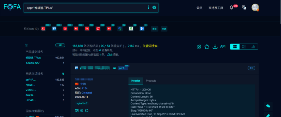The height and width of the screenshot is (117, 281).
Task: Click the nginx/1.4.7 tag
Action: coord(82,104)
